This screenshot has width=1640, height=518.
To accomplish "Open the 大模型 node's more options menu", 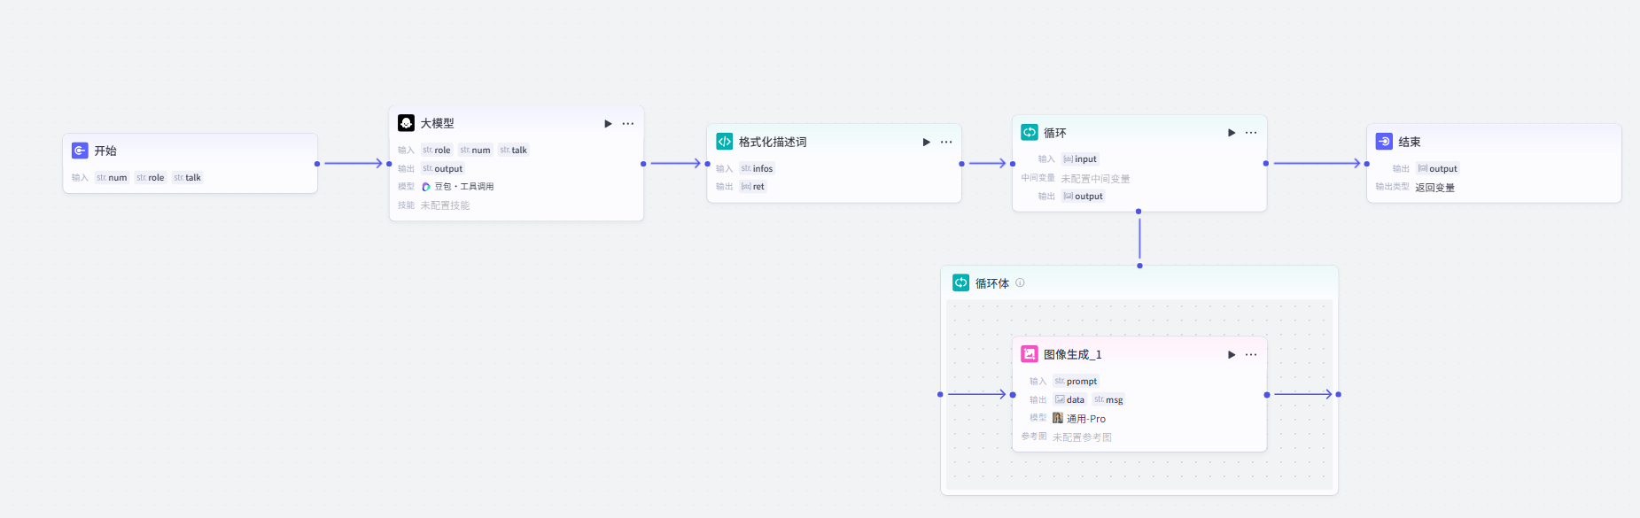I will (x=628, y=124).
